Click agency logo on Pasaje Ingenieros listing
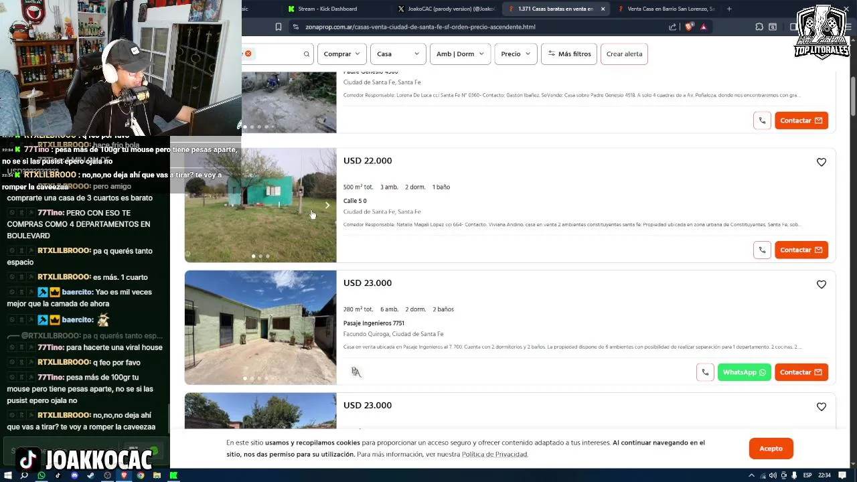 point(356,372)
